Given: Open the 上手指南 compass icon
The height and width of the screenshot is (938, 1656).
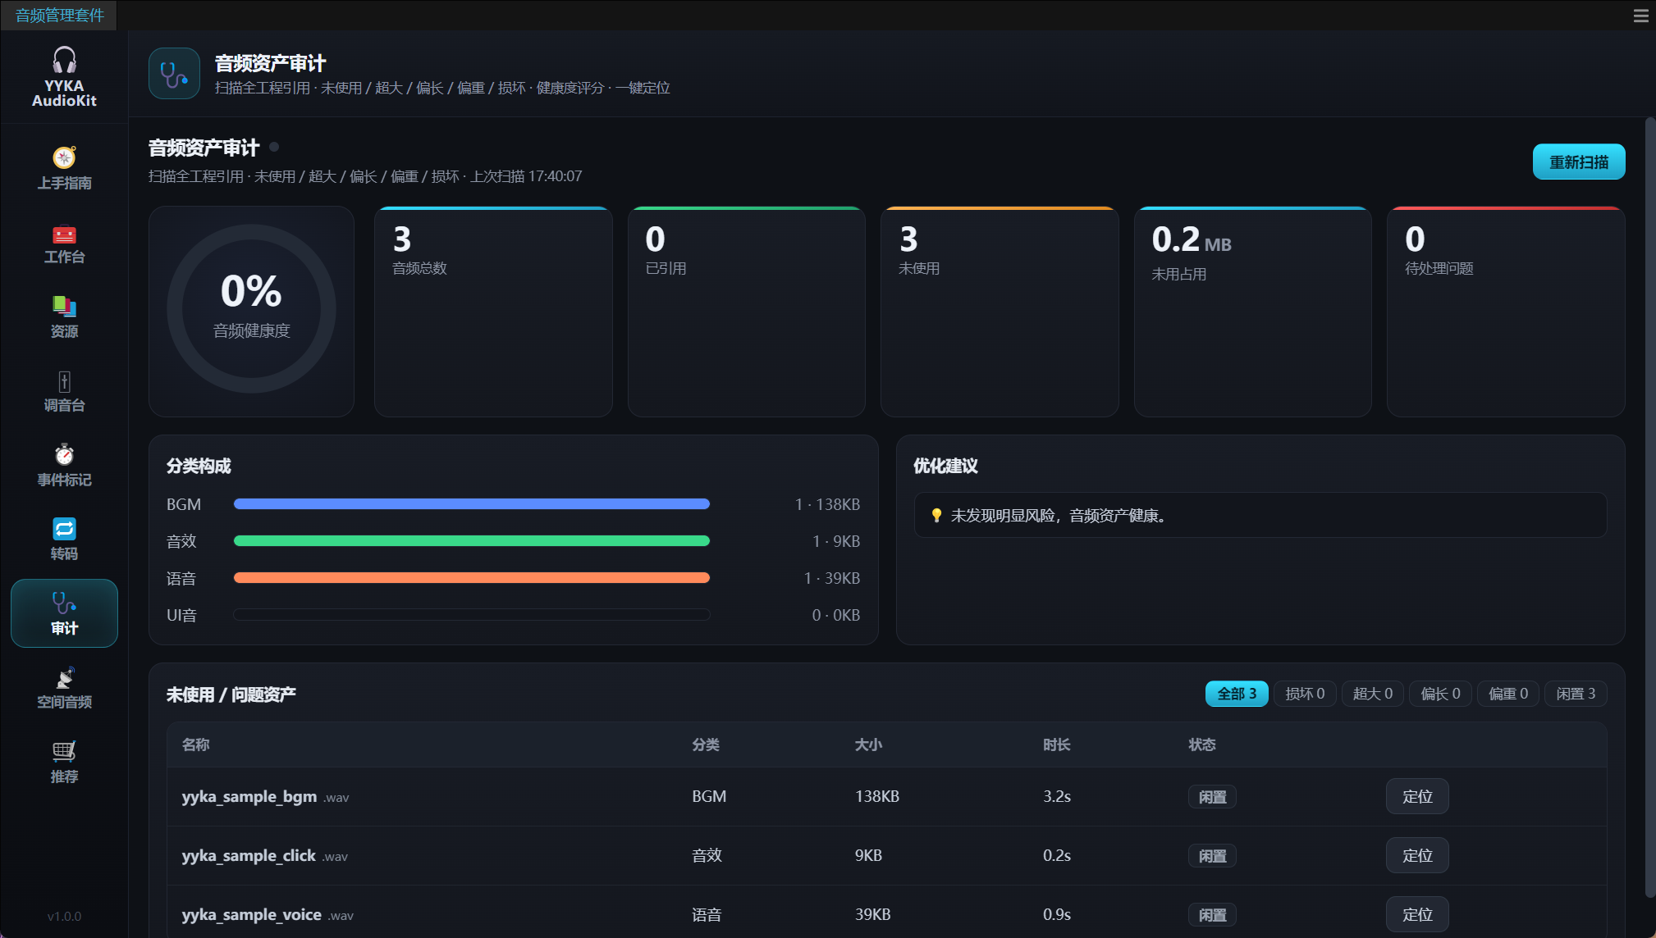Looking at the screenshot, I should pyautogui.click(x=64, y=157).
